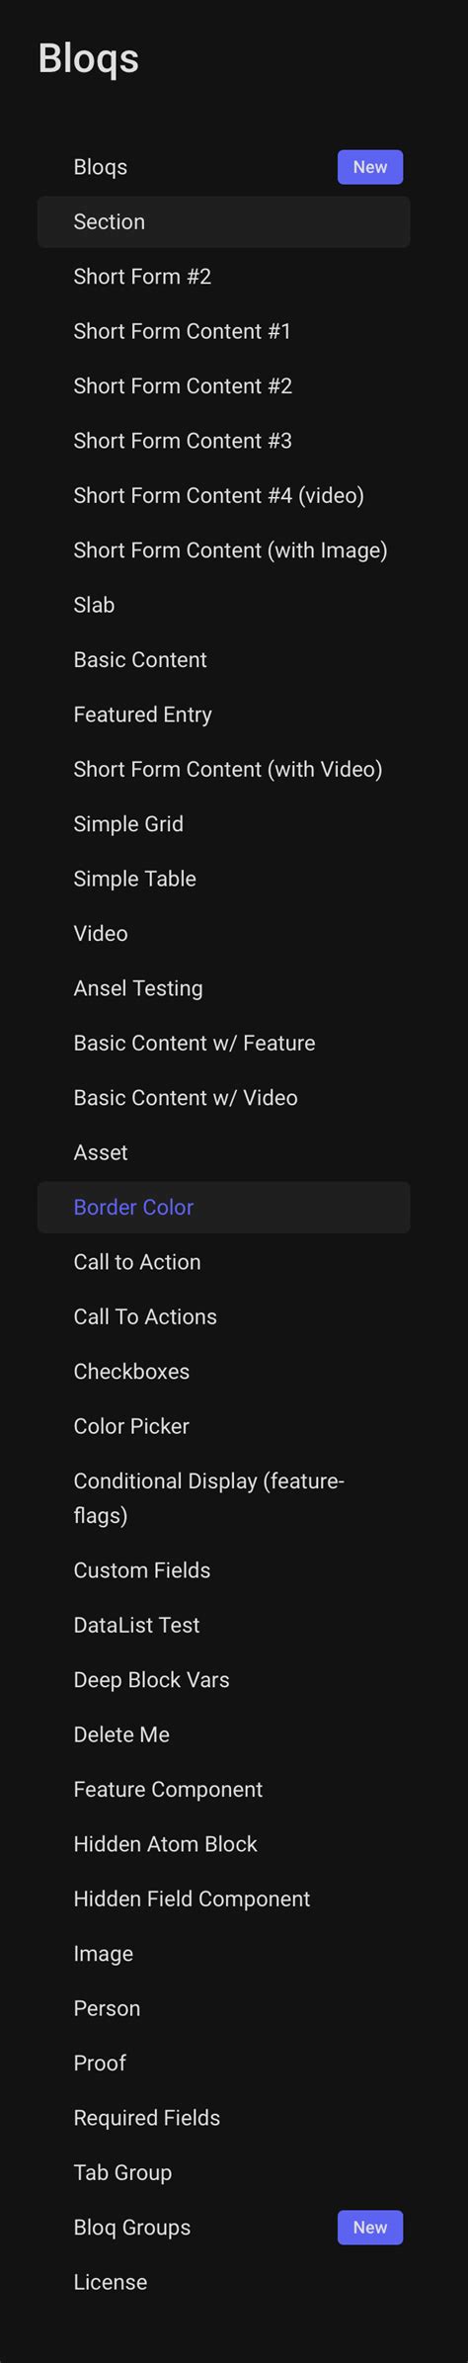Select the highlighted Border Color item

223,1208
